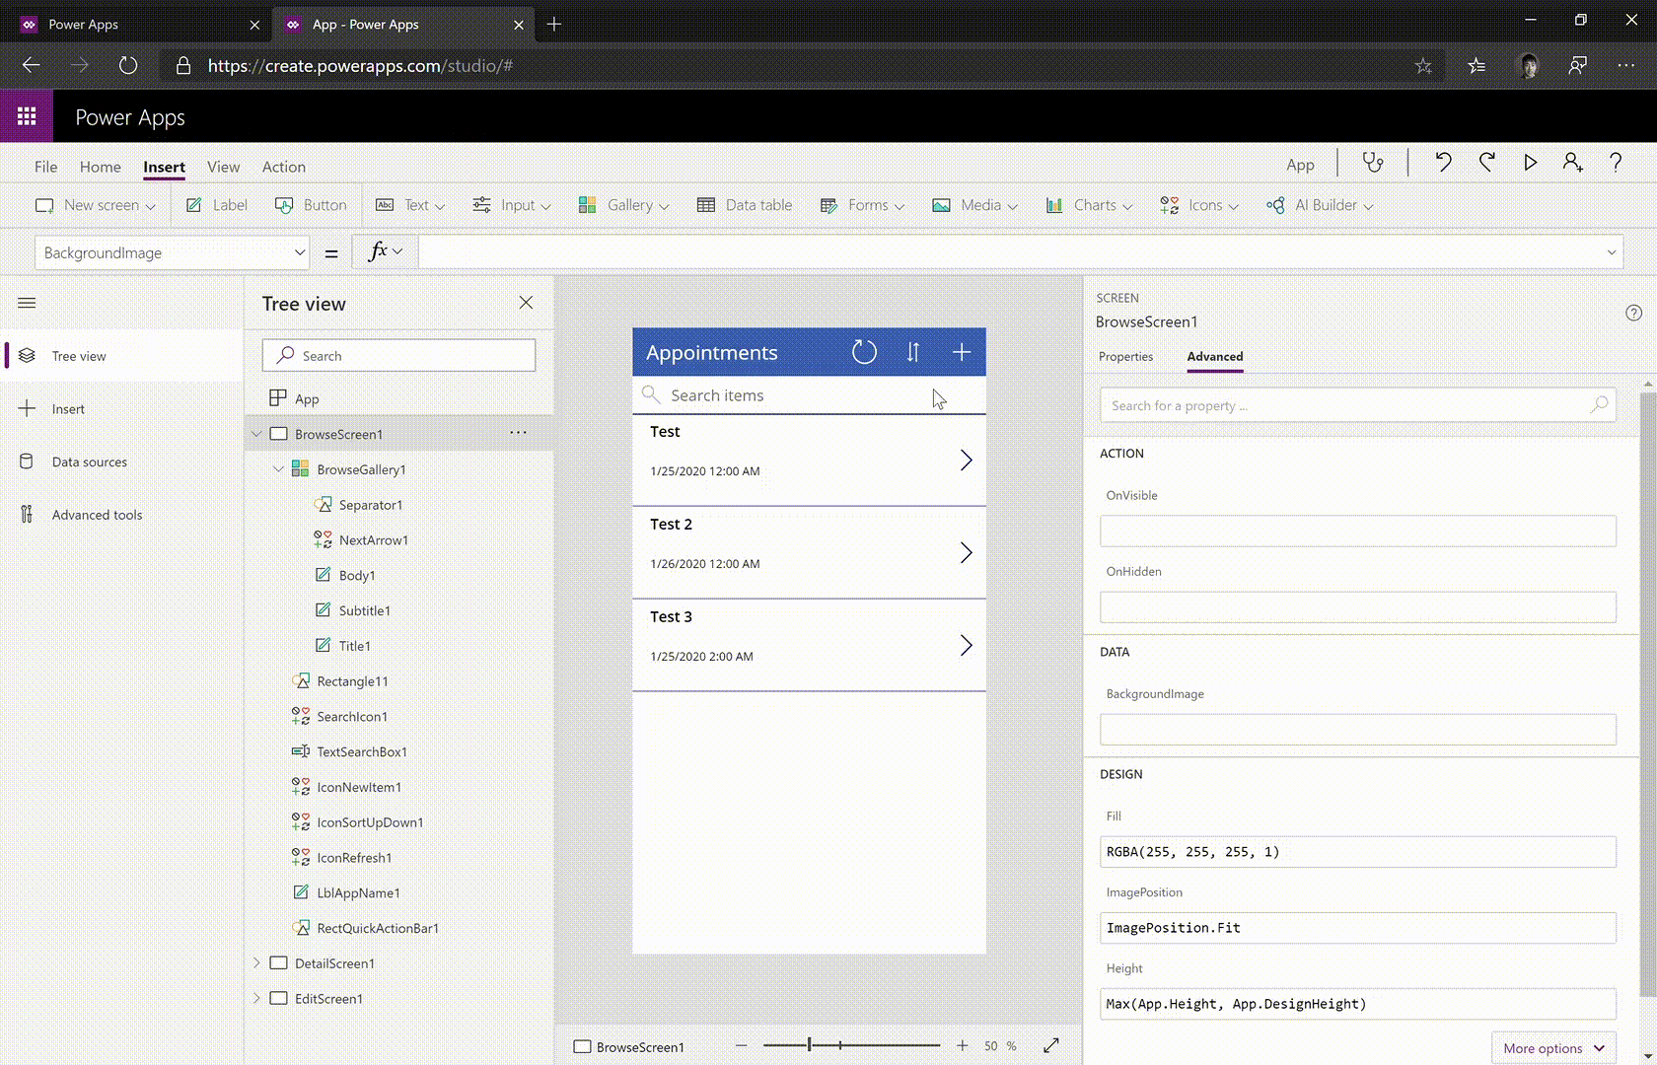Screen dimensions: 1657x1065
Task: Click the sort icon in the Appointments header
Action: pos(913,352)
